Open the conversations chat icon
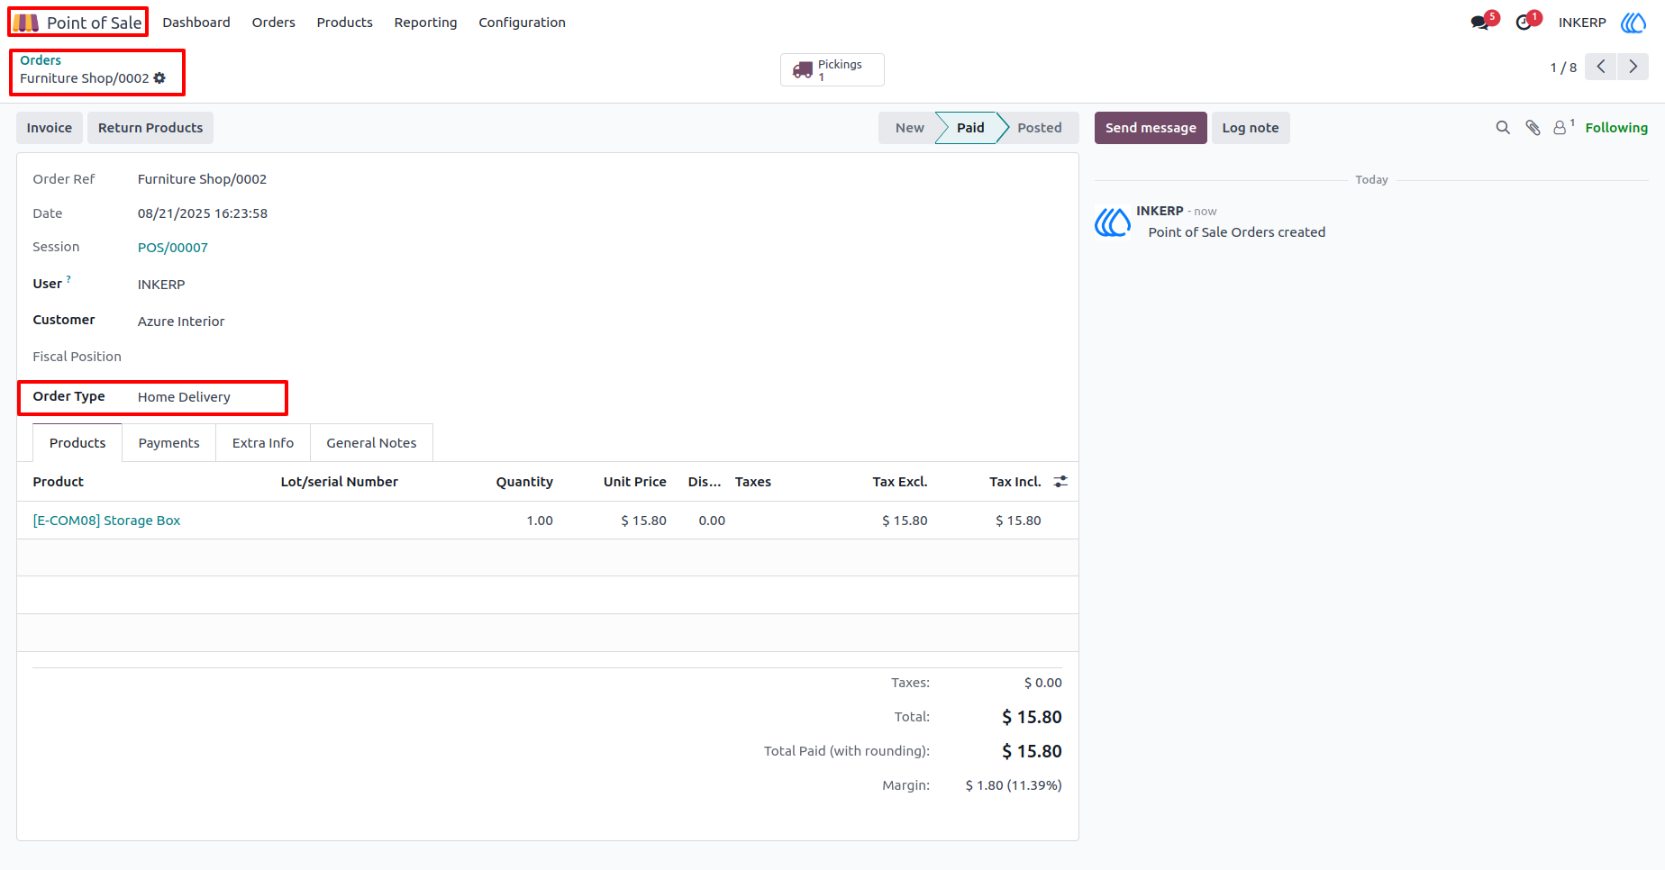The height and width of the screenshot is (870, 1665). pyautogui.click(x=1479, y=23)
